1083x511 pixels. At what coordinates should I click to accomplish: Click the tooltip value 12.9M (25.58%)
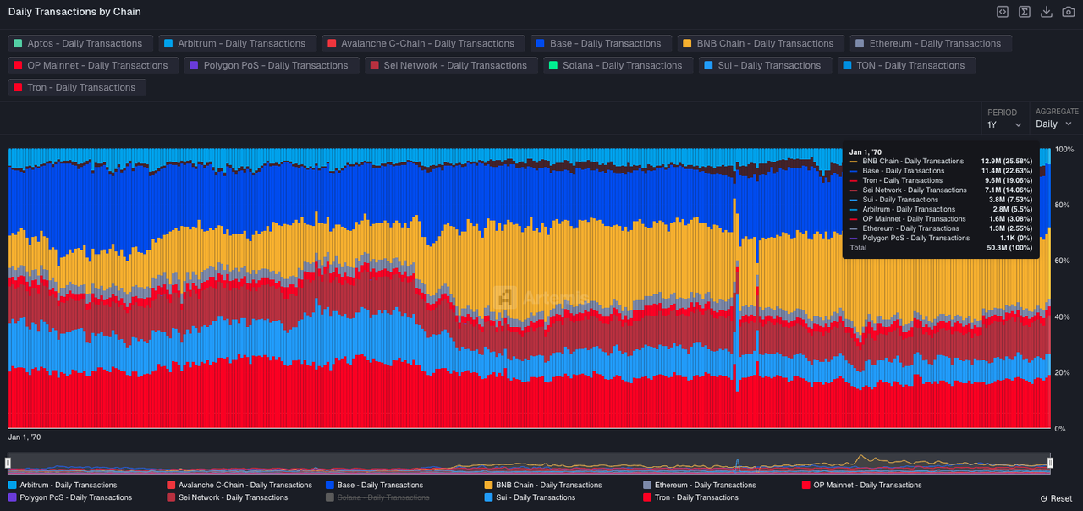pos(1007,161)
